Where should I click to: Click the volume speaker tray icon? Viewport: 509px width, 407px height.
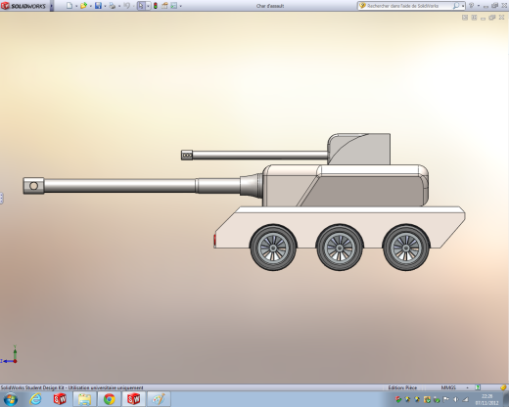point(456,399)
